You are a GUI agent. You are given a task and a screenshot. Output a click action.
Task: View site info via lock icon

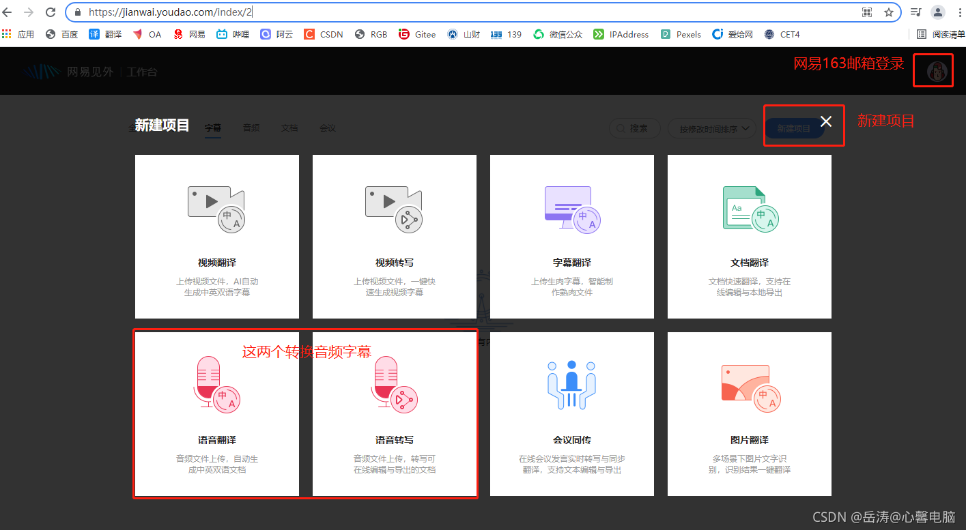click(x=76, y=12)
